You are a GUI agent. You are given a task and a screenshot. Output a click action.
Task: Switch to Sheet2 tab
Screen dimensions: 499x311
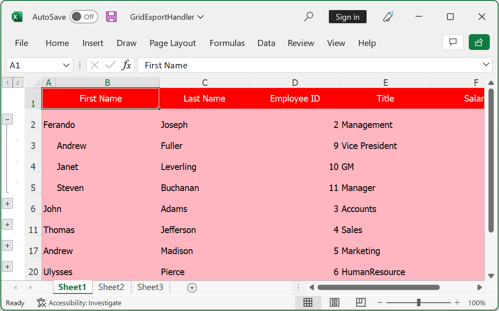[x=111, y=287]
